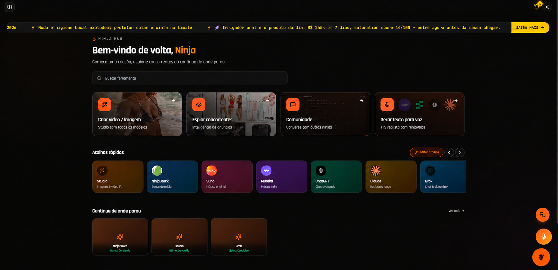The height and width of the screenshot is (270, 558).
Task: Click the Mureka shortcut icon
Action: pyautogui.click(x=266, y=170)
